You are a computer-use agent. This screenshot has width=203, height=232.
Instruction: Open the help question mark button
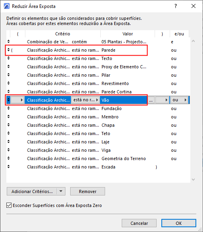[x=176, y=6]
